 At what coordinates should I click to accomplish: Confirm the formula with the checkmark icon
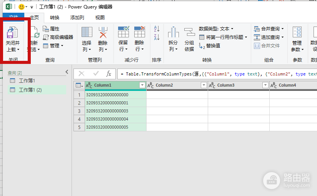pos(96,74)
